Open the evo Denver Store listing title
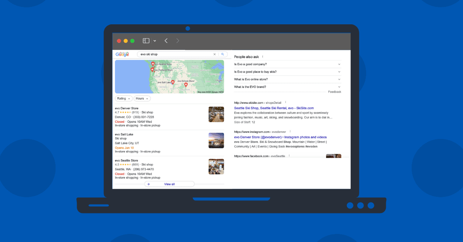 127,108
